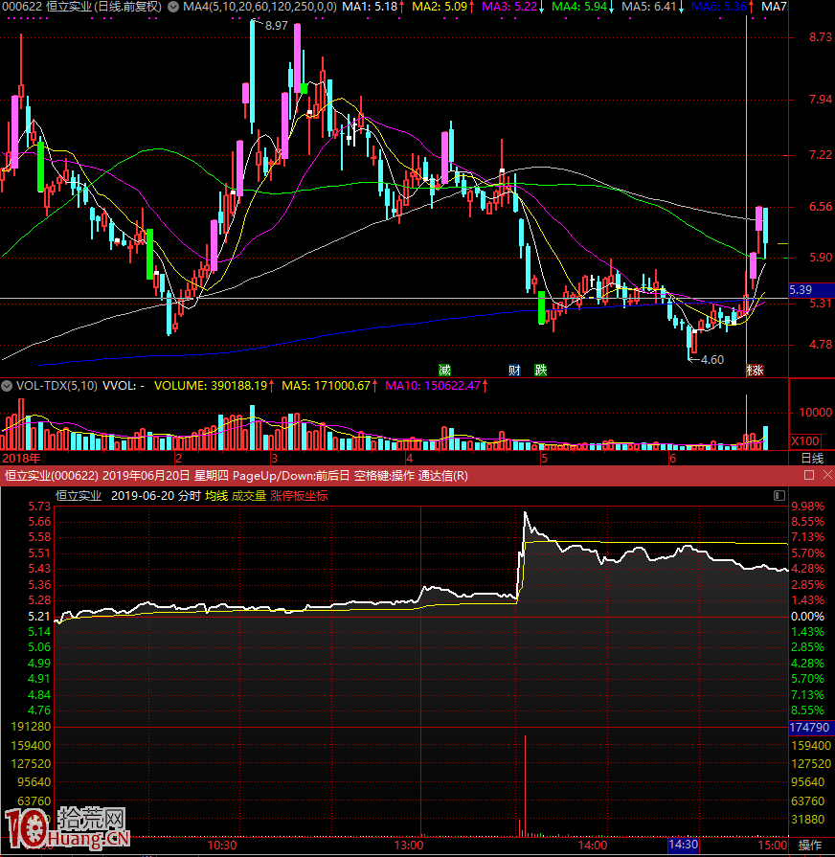This screenshot has width=835, height=857.
Task: Click the small panel icon in intraday header
Action: click(x=779, y=496)
